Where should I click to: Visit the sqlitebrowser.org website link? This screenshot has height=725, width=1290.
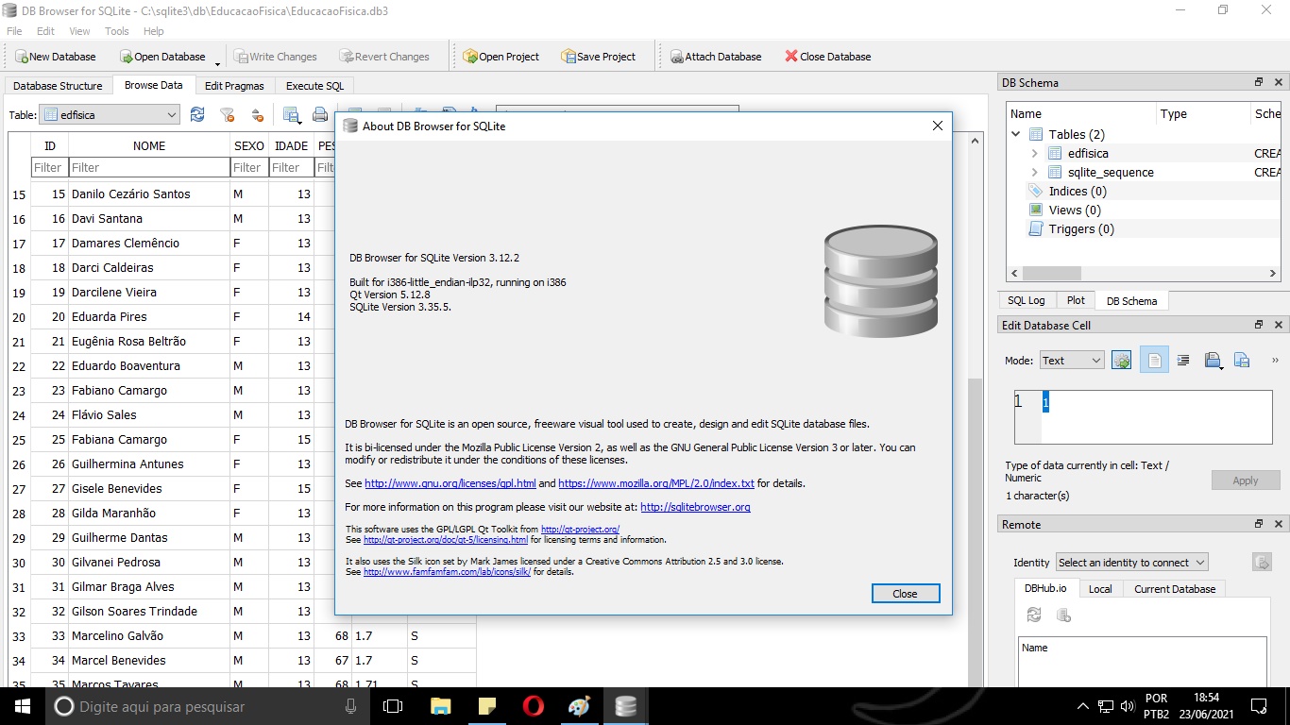click(696, 507)
